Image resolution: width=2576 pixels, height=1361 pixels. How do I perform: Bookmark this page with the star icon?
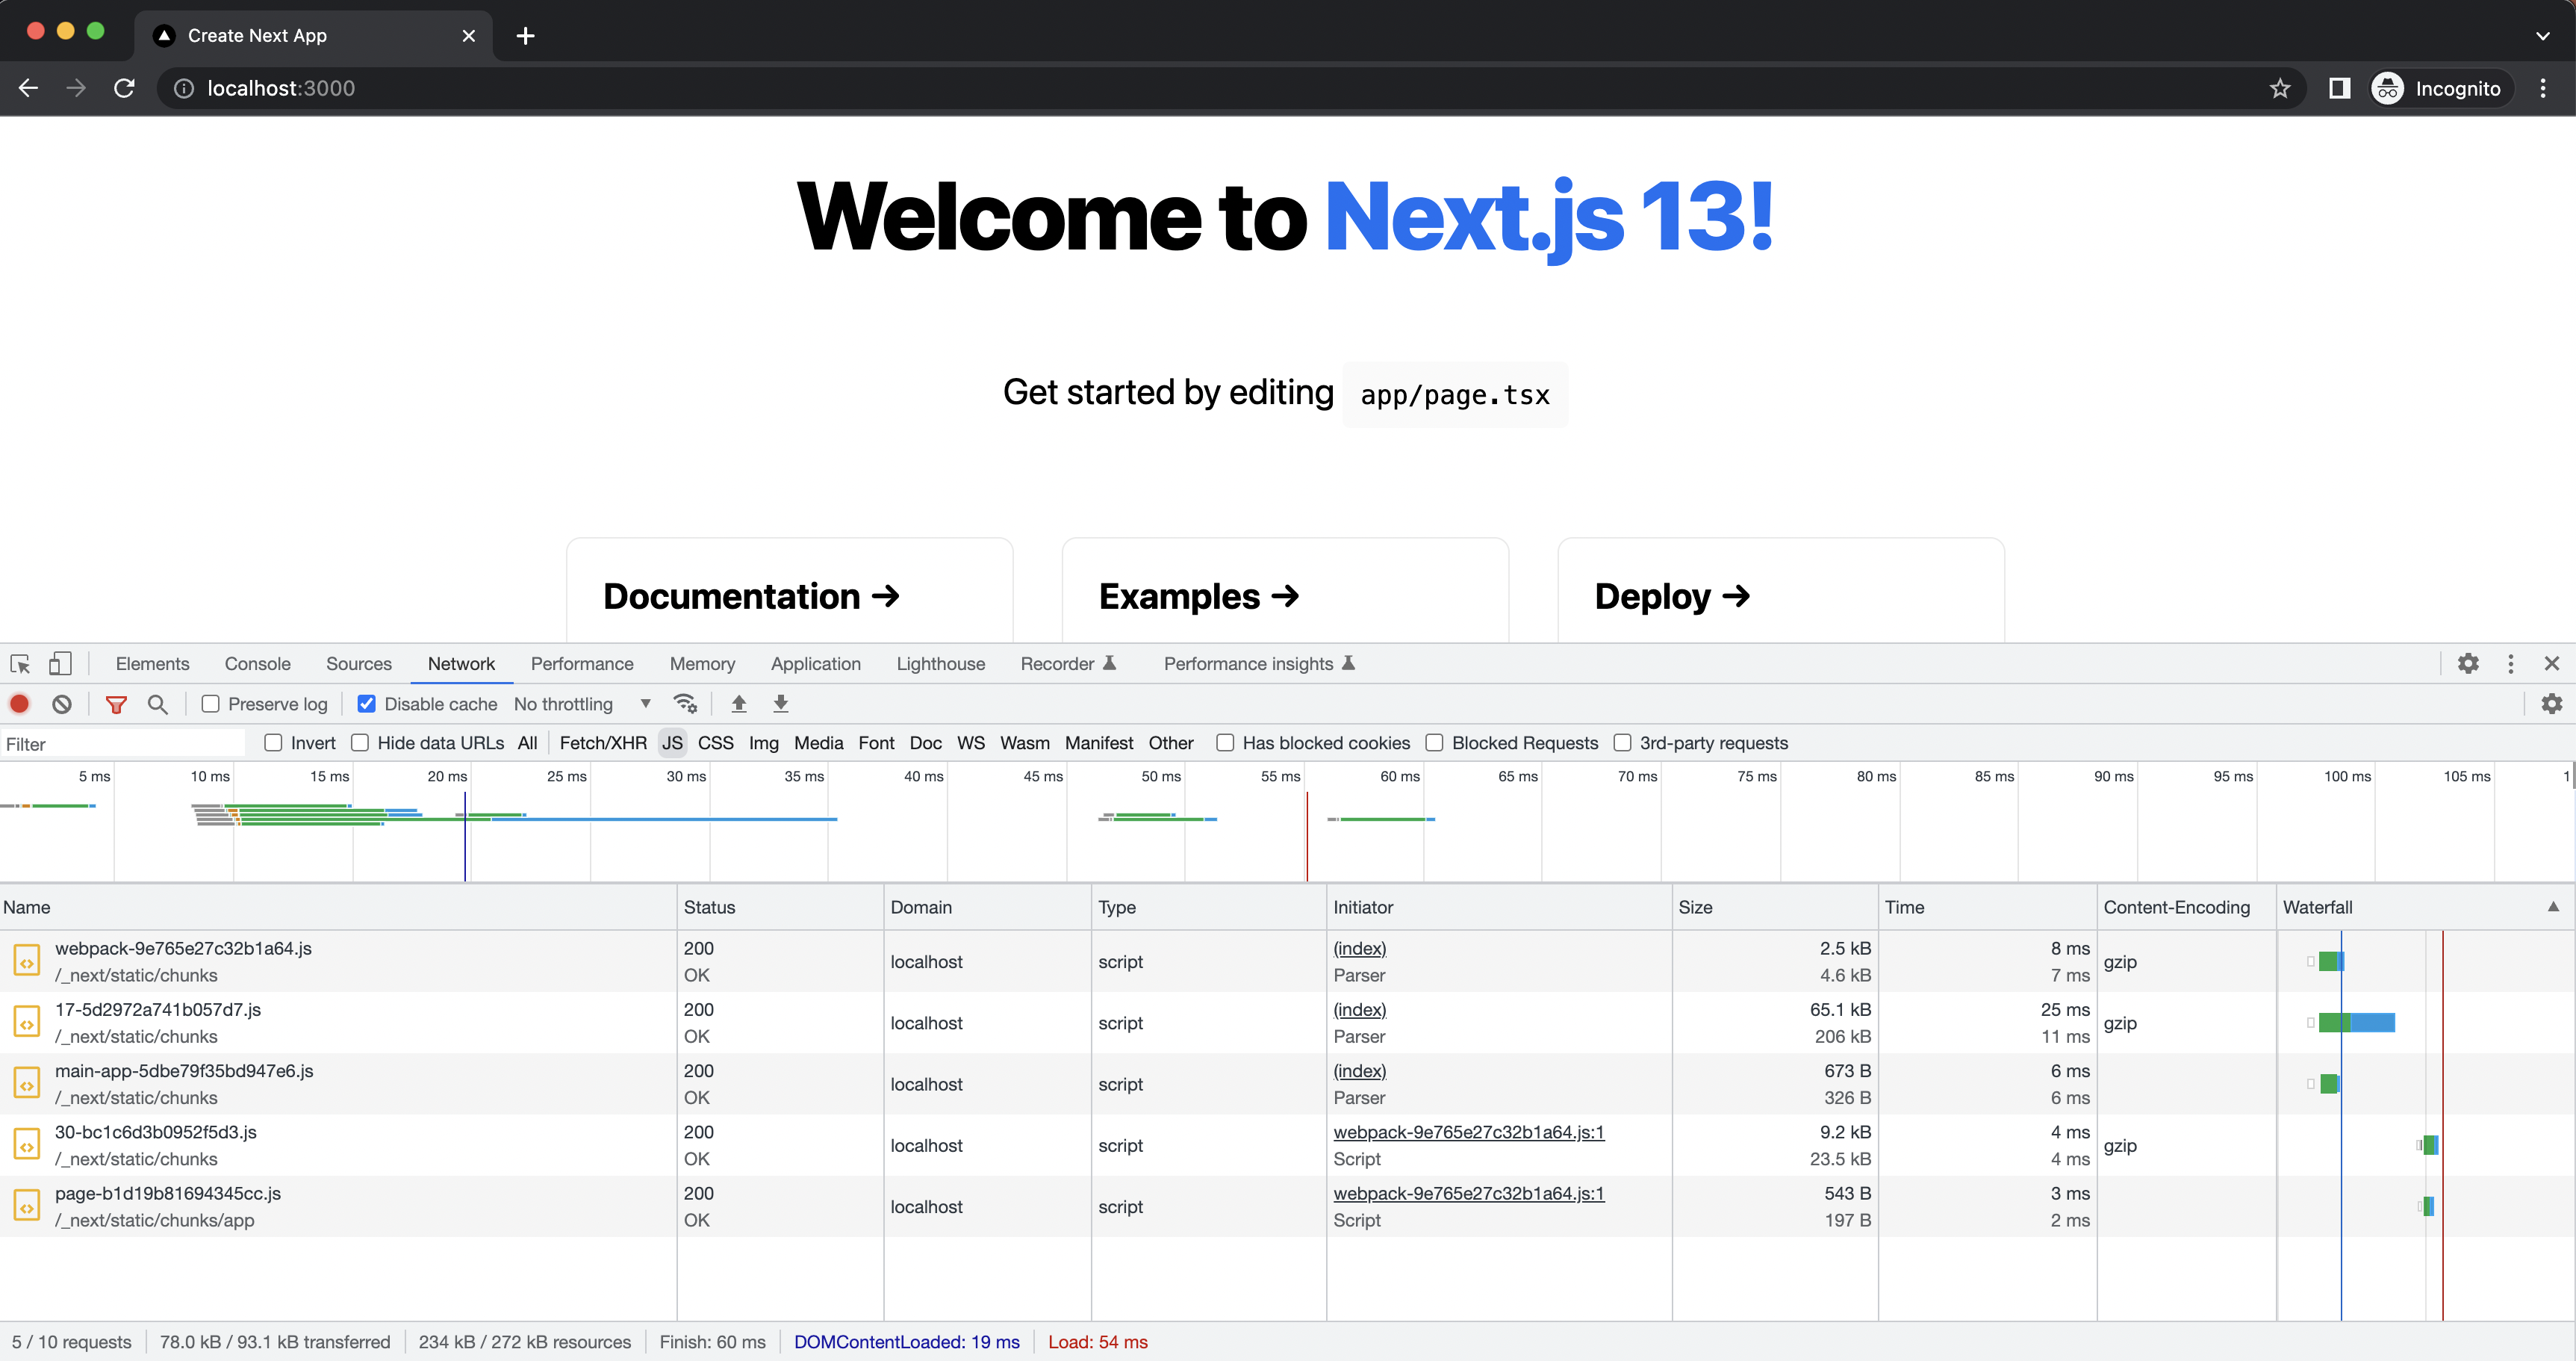click(x=2279, y=88)
